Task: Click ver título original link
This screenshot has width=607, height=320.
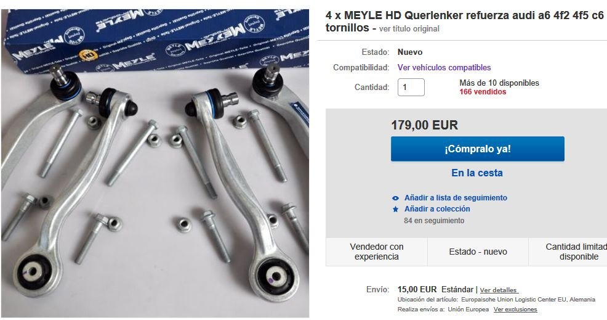Action: (409, 29)
